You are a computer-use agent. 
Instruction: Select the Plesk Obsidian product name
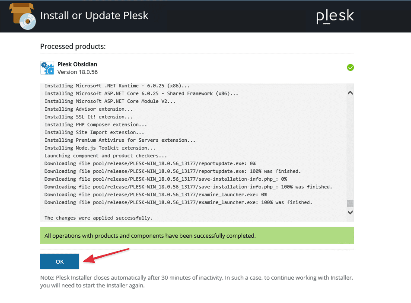77,64
